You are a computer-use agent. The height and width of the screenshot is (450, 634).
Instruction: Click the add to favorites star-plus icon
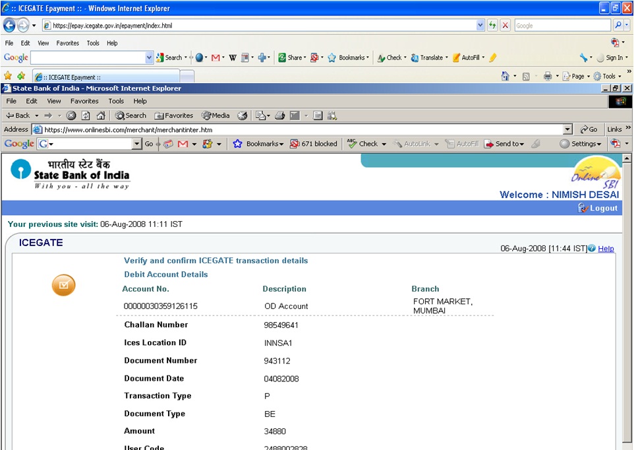pyautogui.click(x=21, y=76)
